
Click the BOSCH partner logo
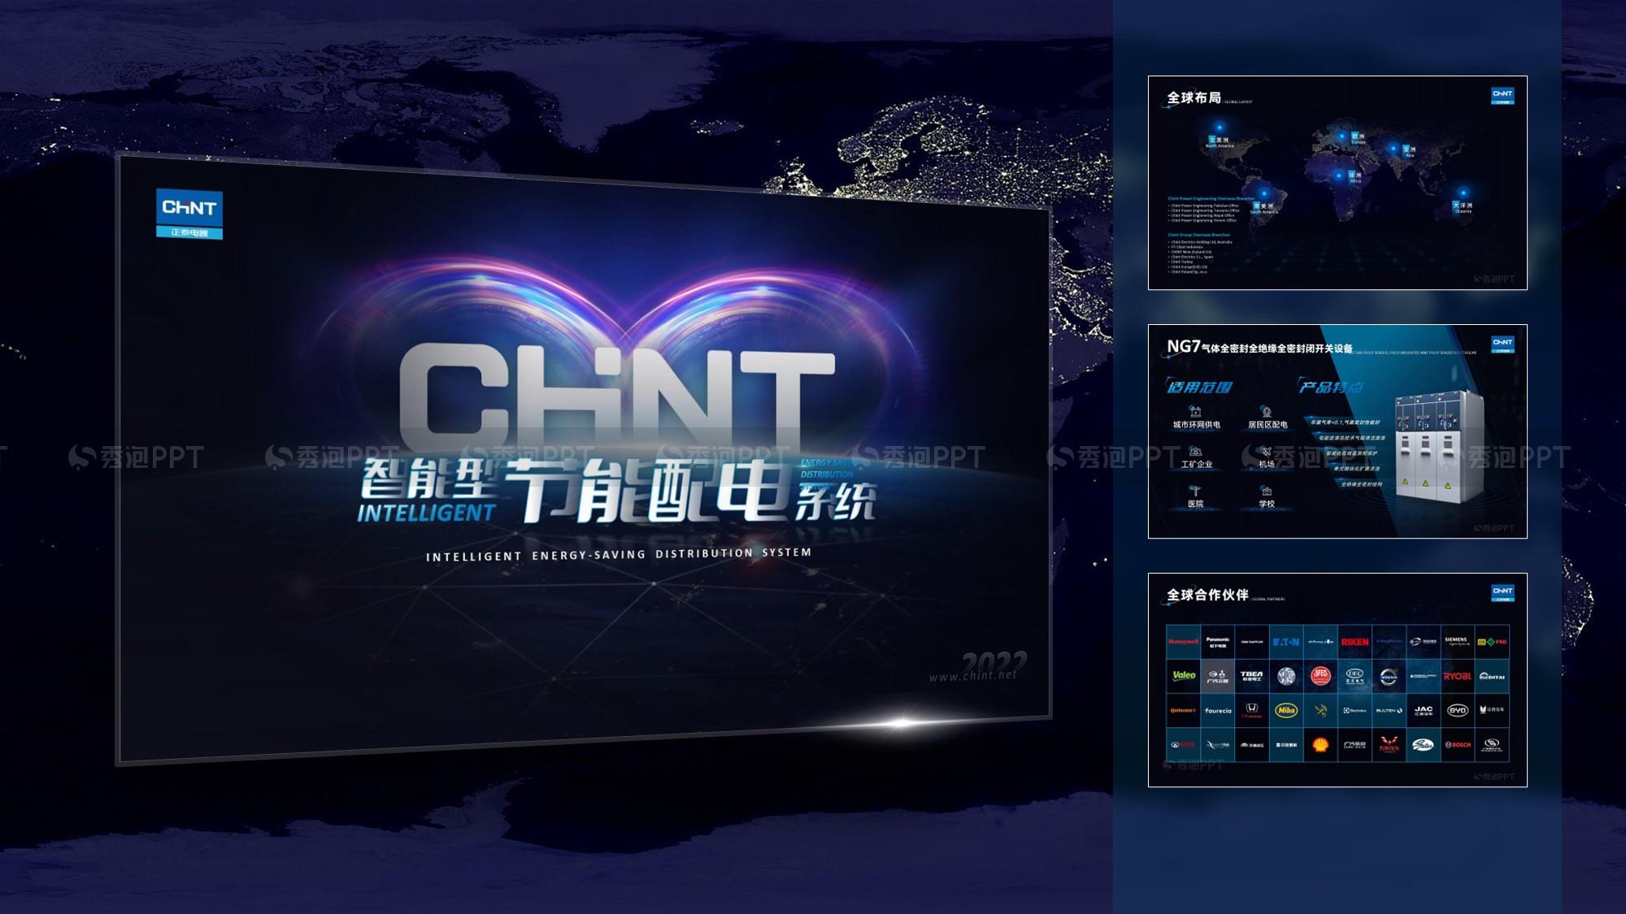[1457, 745]
